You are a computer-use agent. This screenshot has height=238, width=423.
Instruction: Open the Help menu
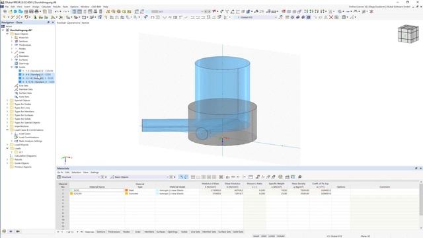tap(106, 7)
